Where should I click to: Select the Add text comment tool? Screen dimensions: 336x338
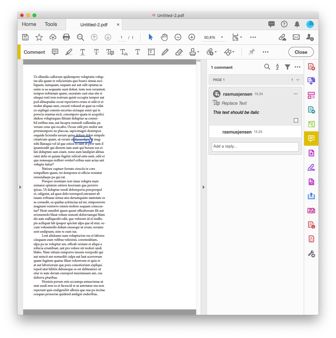tap(138, 52)
